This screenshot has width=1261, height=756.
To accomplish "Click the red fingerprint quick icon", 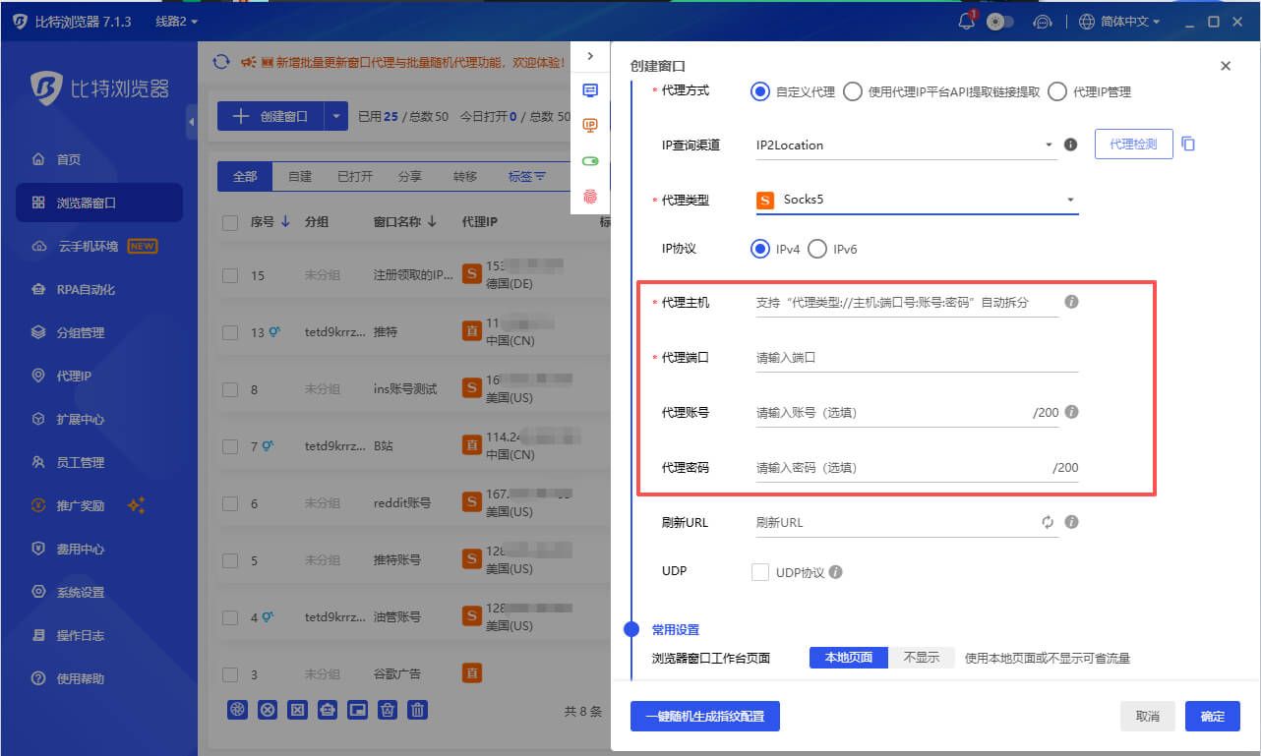I will pos(590,196).
